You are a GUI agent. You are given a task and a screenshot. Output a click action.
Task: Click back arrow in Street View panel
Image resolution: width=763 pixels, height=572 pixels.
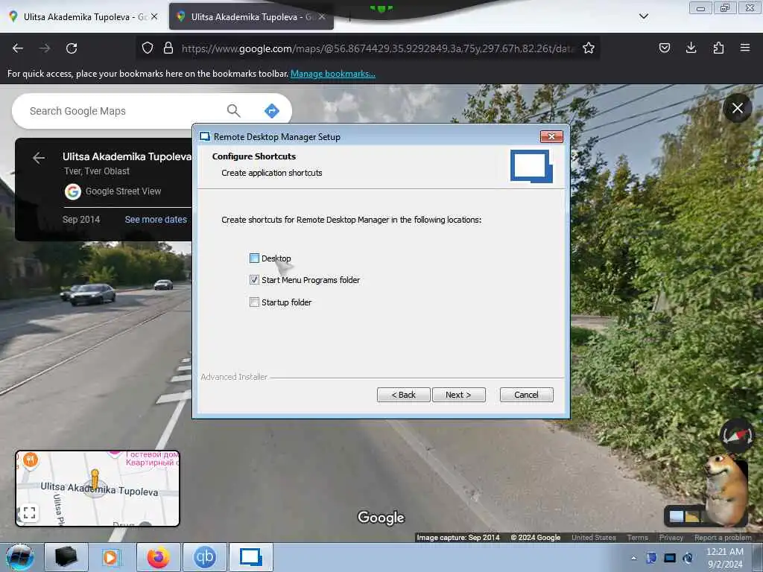click(x=39, y=158)
